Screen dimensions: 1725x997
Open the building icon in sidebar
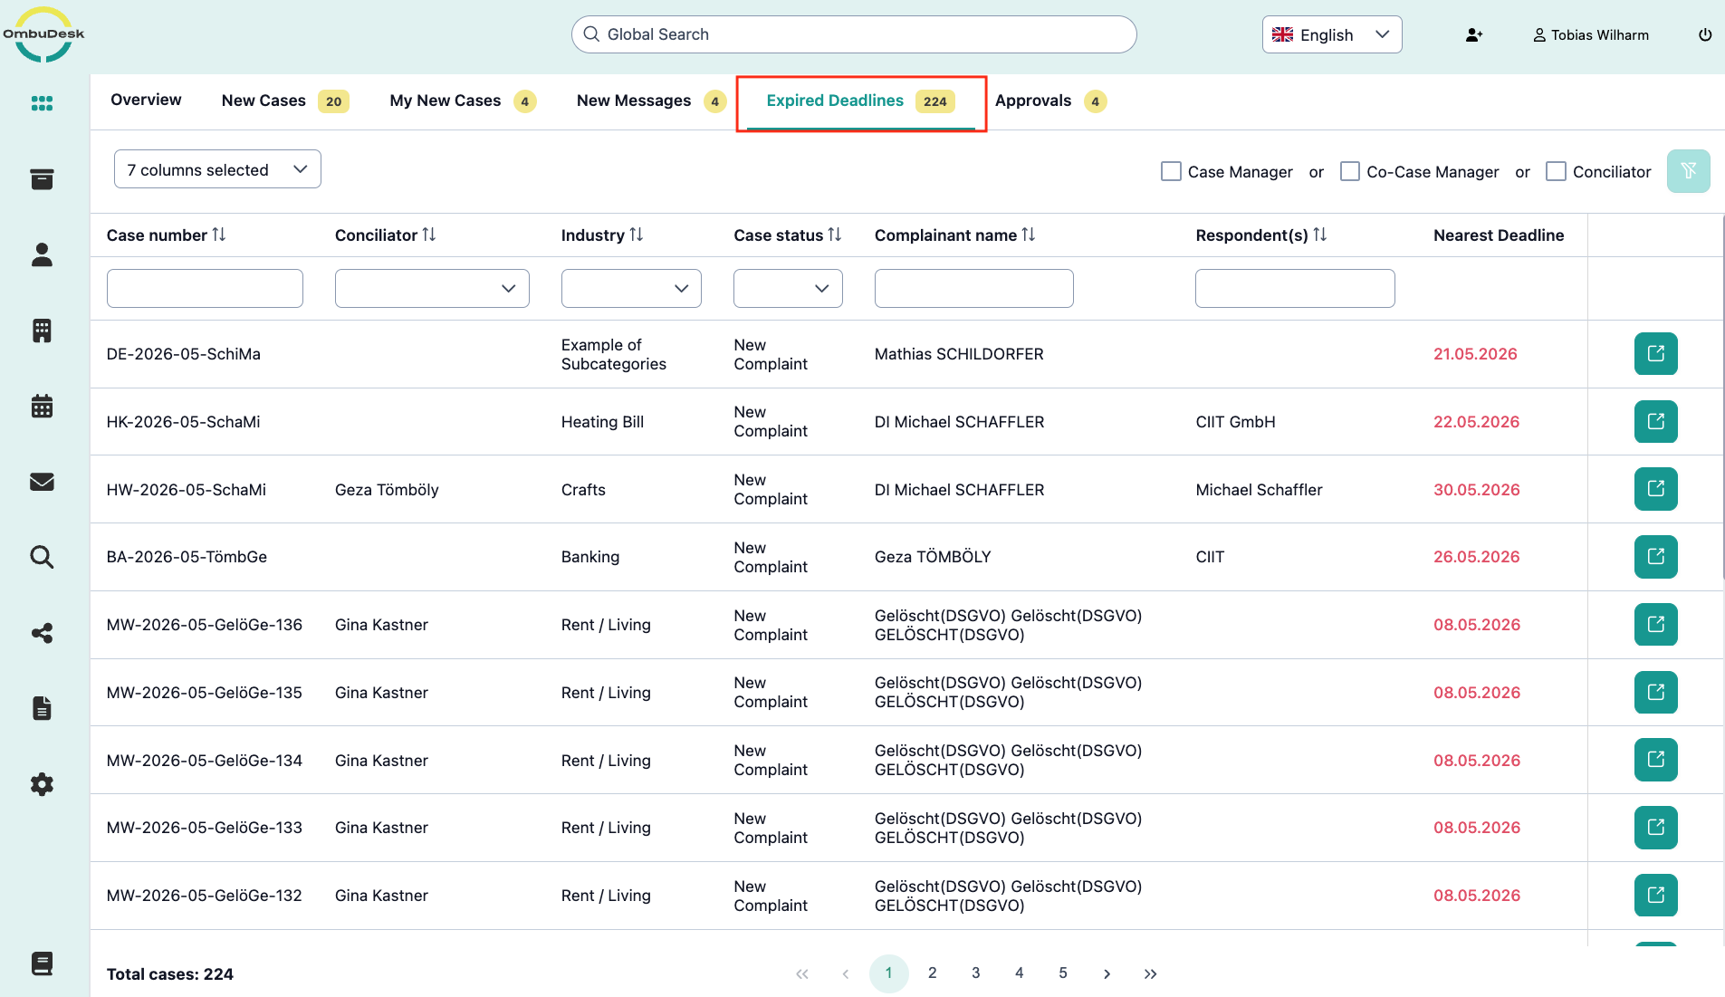click(x=42, y=331)
